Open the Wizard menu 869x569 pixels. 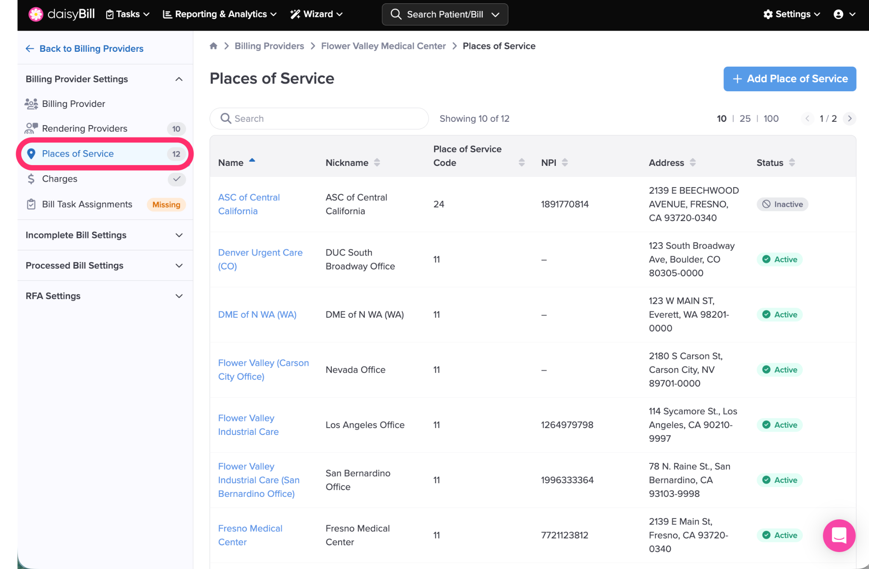click(317, 14)
